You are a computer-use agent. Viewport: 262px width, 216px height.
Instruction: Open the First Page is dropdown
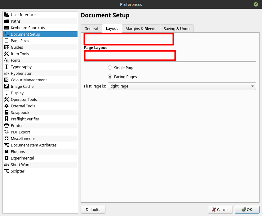coord(182,86)
